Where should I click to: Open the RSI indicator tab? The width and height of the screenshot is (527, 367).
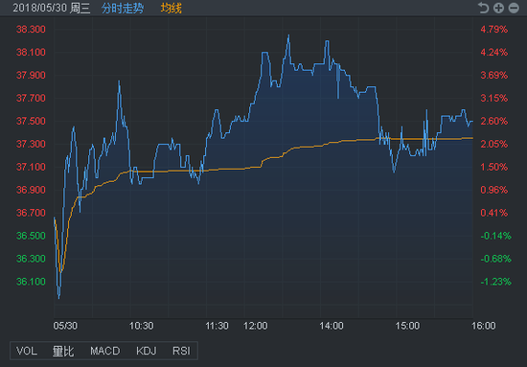pos(181,351)
